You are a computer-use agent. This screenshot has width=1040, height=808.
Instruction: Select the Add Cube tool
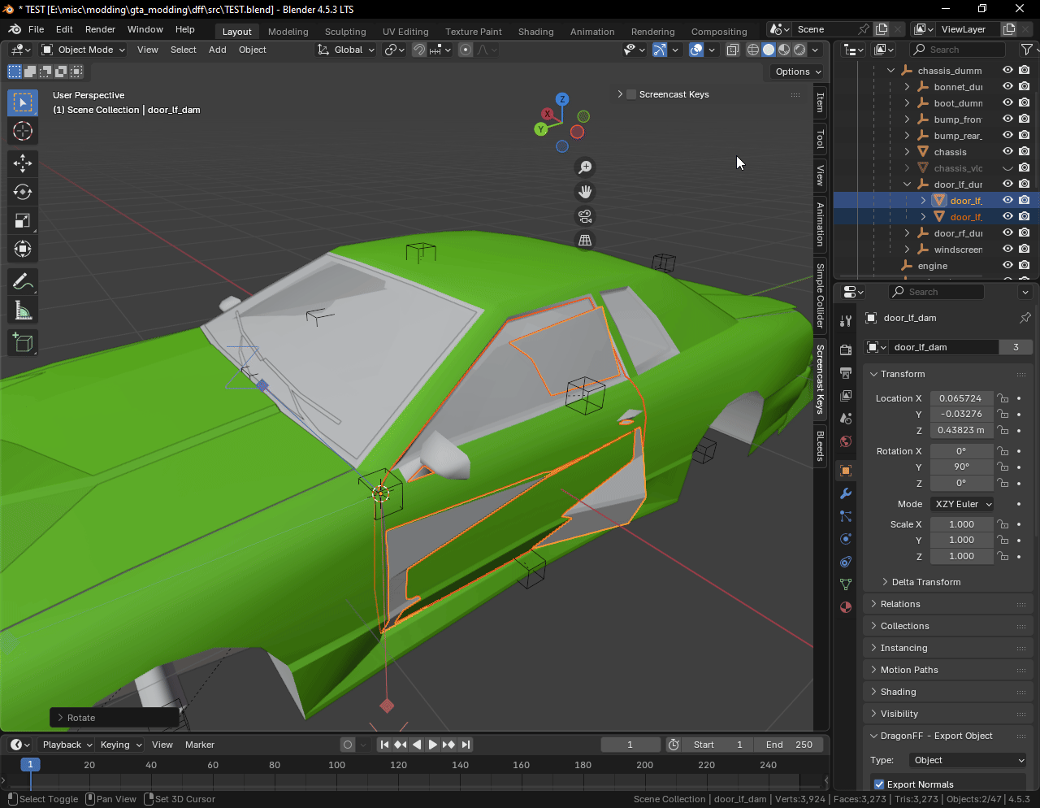tap(23, 343)
